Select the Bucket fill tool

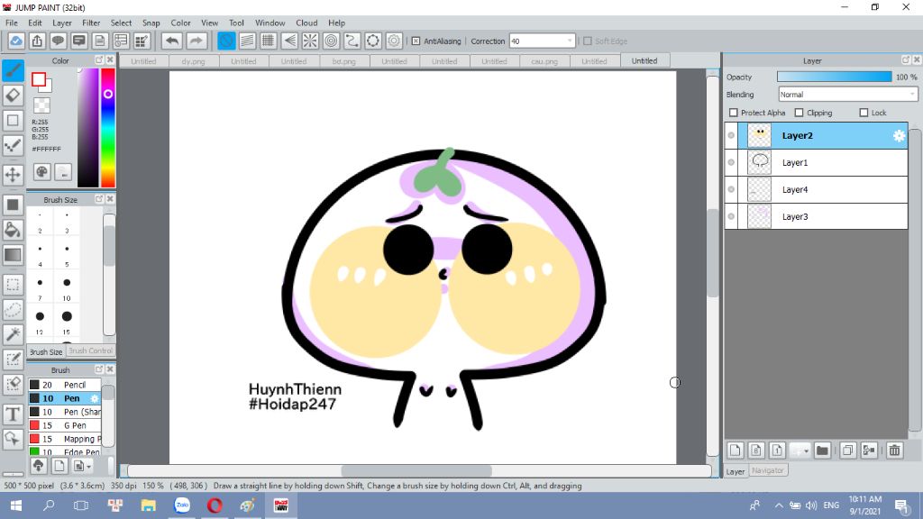coord(13,230)
